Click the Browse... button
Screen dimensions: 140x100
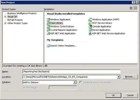pos(130,77)
